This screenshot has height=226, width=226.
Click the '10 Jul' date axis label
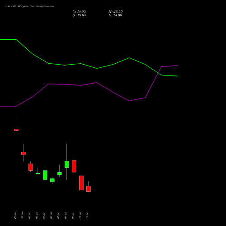coord(80,216)
